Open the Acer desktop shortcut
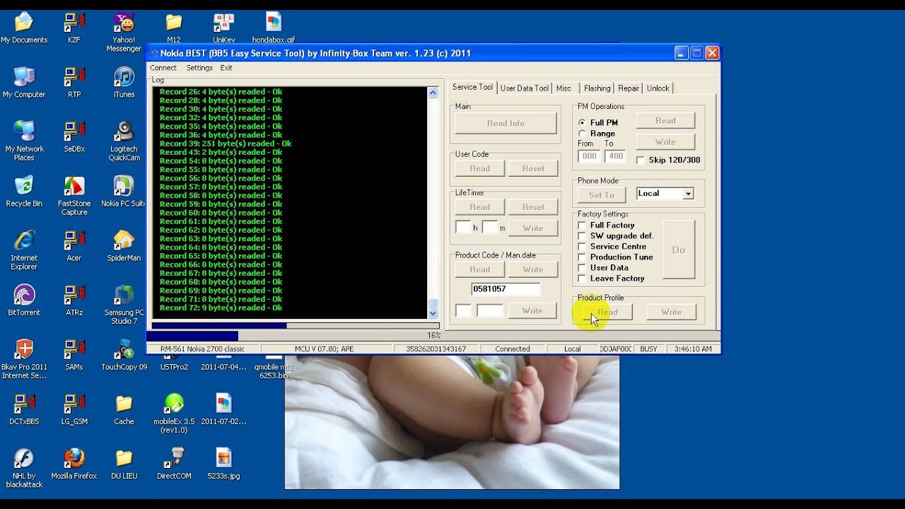 (74, 245)
